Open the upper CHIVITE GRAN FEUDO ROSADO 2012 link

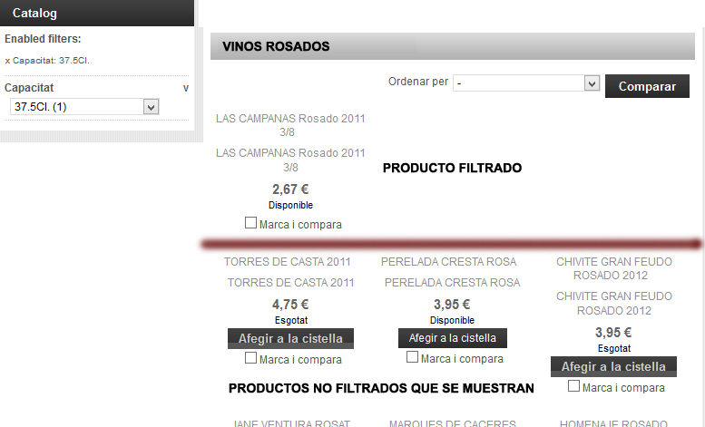pyautogui.click(x=614, y=268)
